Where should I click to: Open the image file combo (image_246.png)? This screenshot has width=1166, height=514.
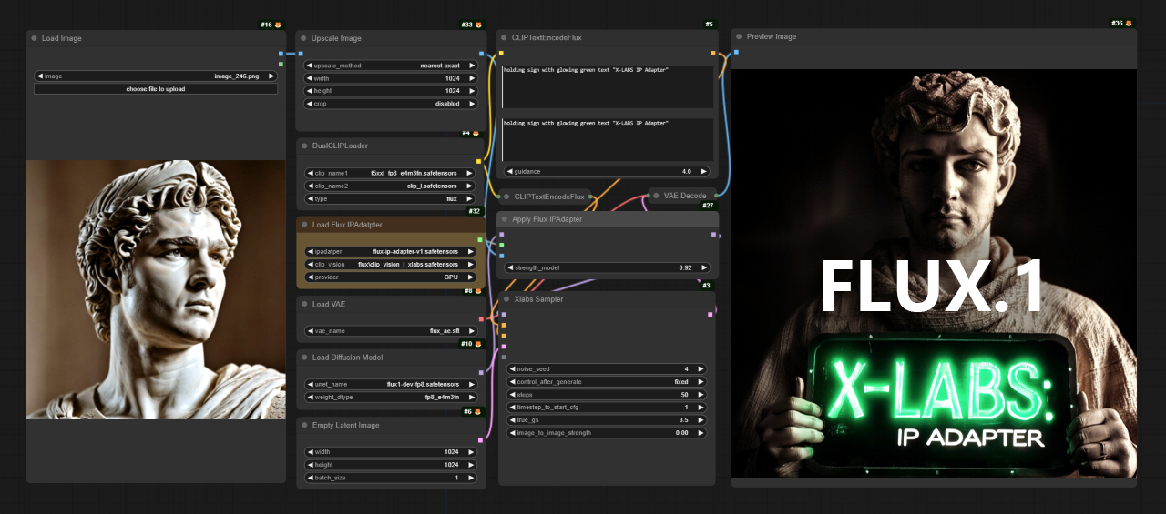[x=156, y=76]
